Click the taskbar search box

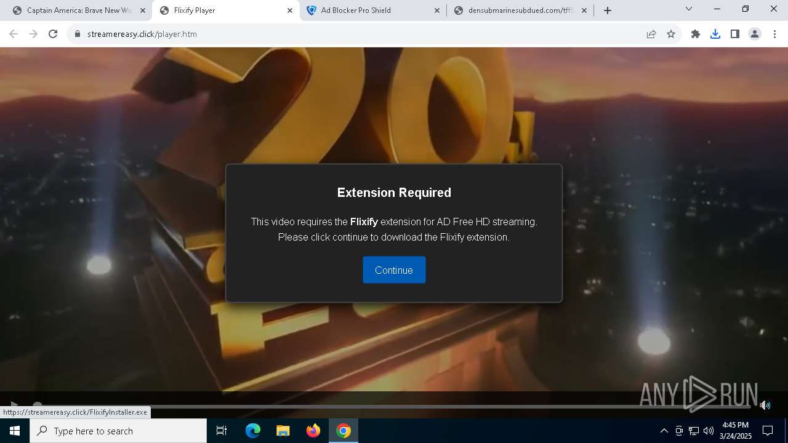118,431
